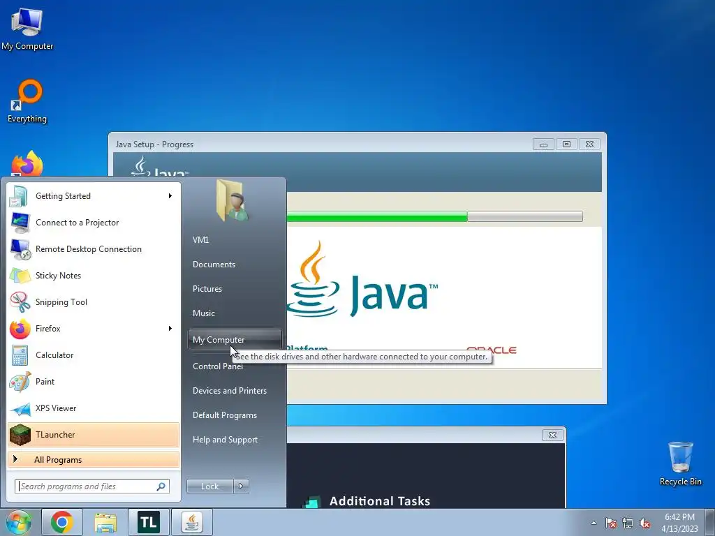Click the Java installation progress bar

tap(434, 216)
